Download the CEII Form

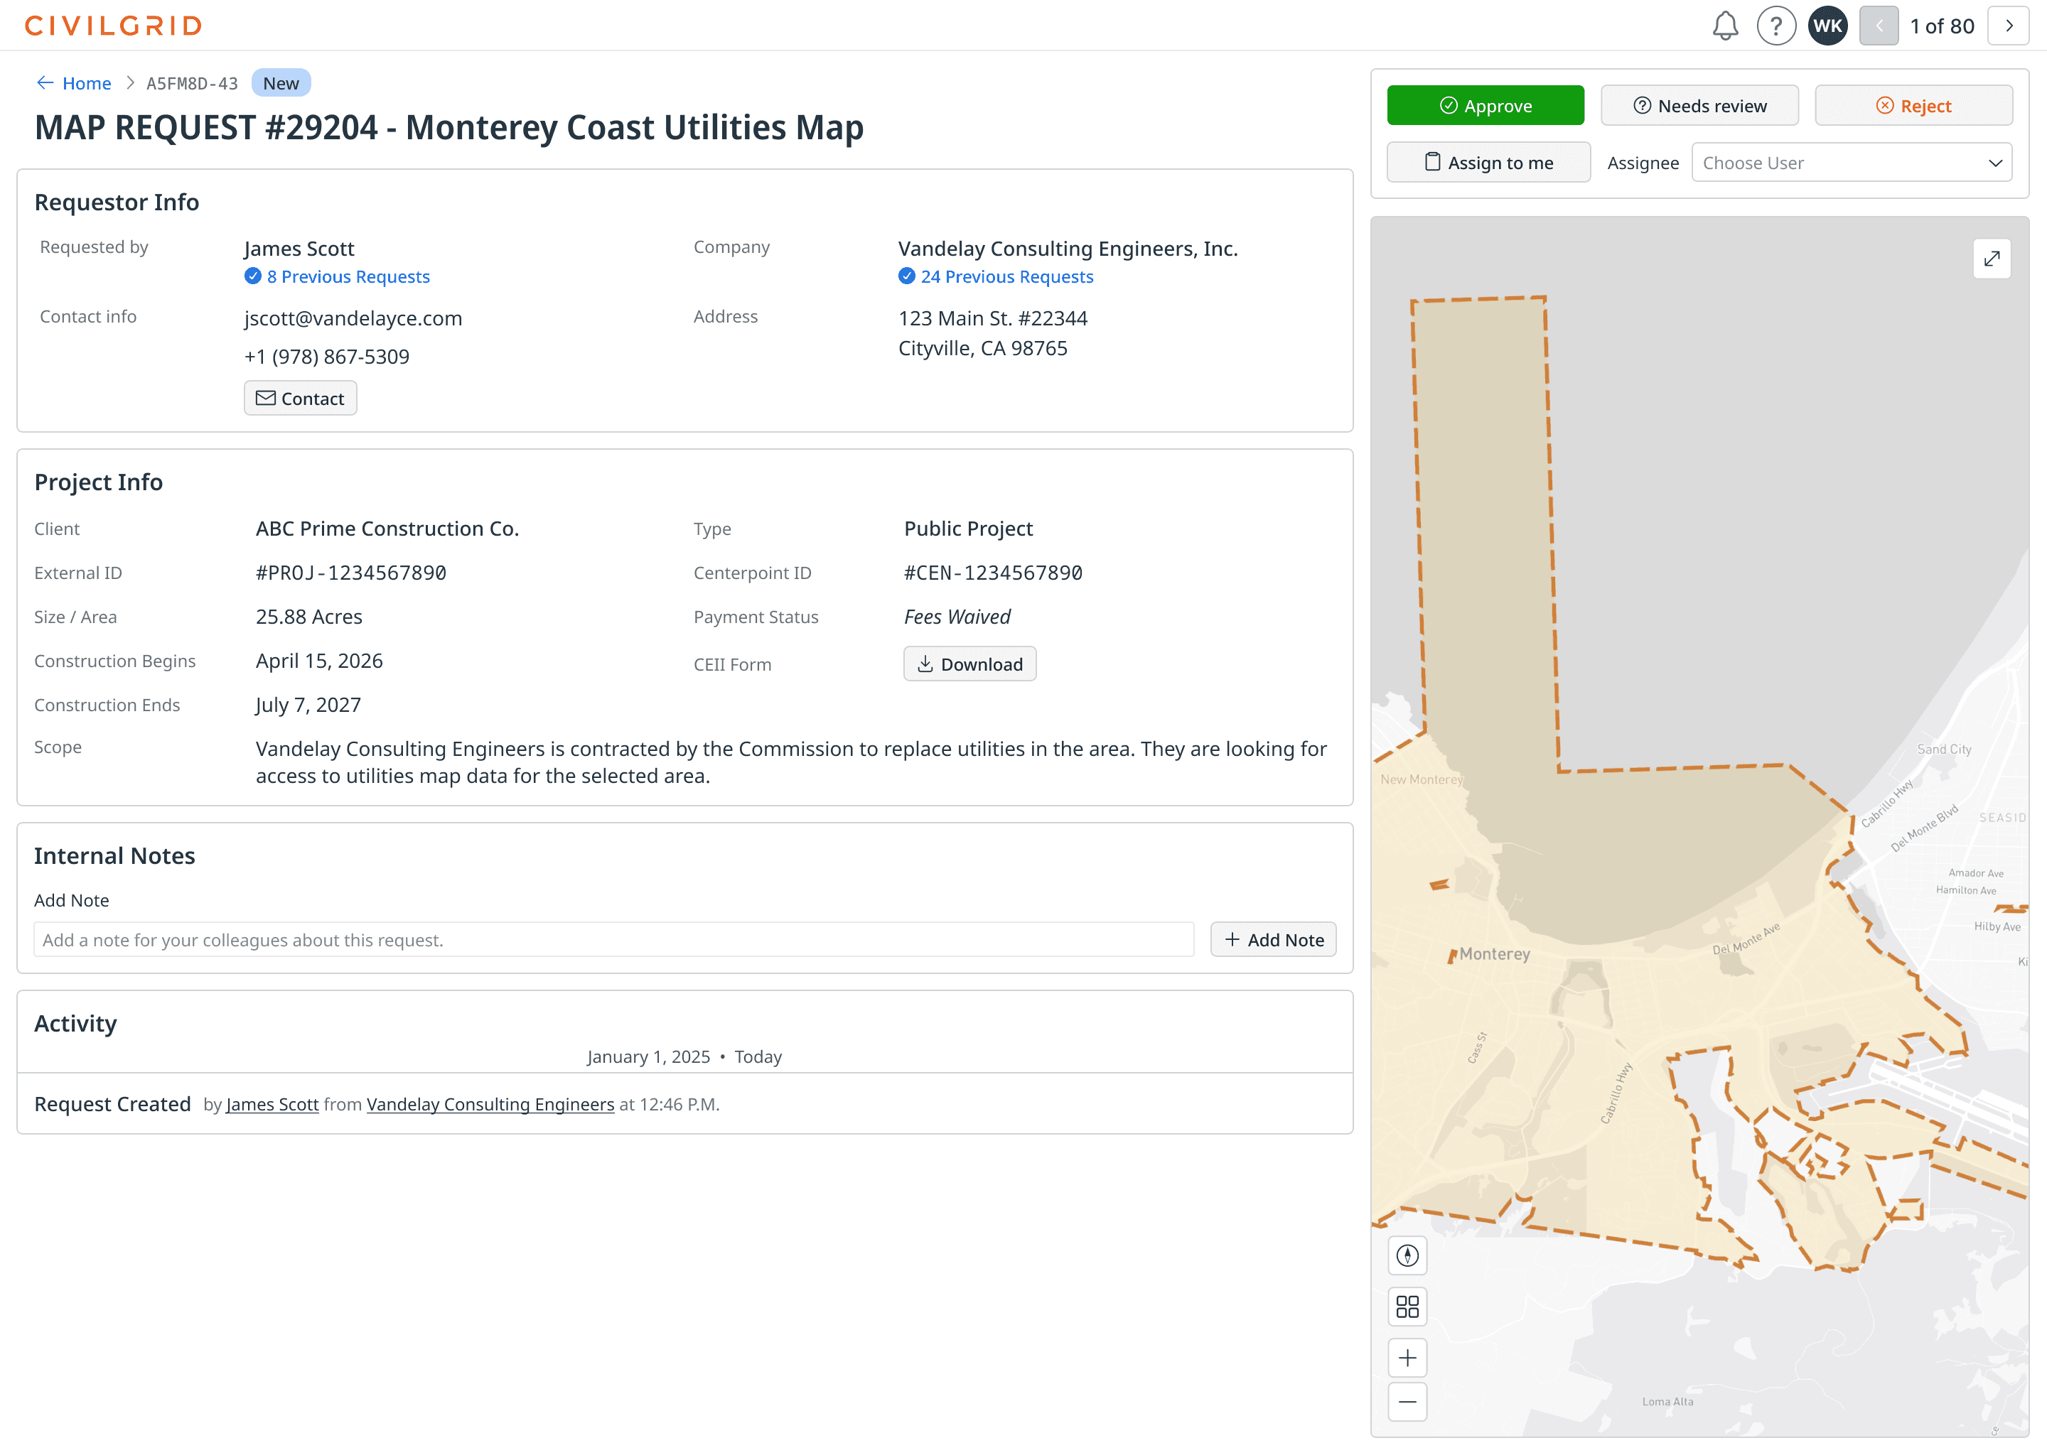969,665
